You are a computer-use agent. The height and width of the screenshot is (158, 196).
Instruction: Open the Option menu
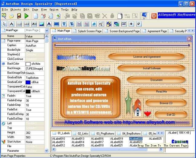tap(54, 10)
